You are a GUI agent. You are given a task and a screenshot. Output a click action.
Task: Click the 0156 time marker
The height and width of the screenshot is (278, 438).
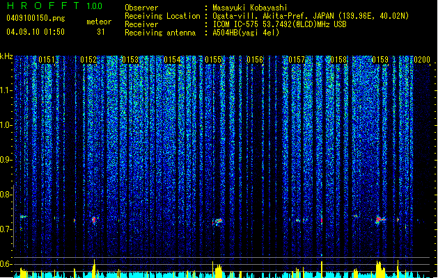(255, 60)
